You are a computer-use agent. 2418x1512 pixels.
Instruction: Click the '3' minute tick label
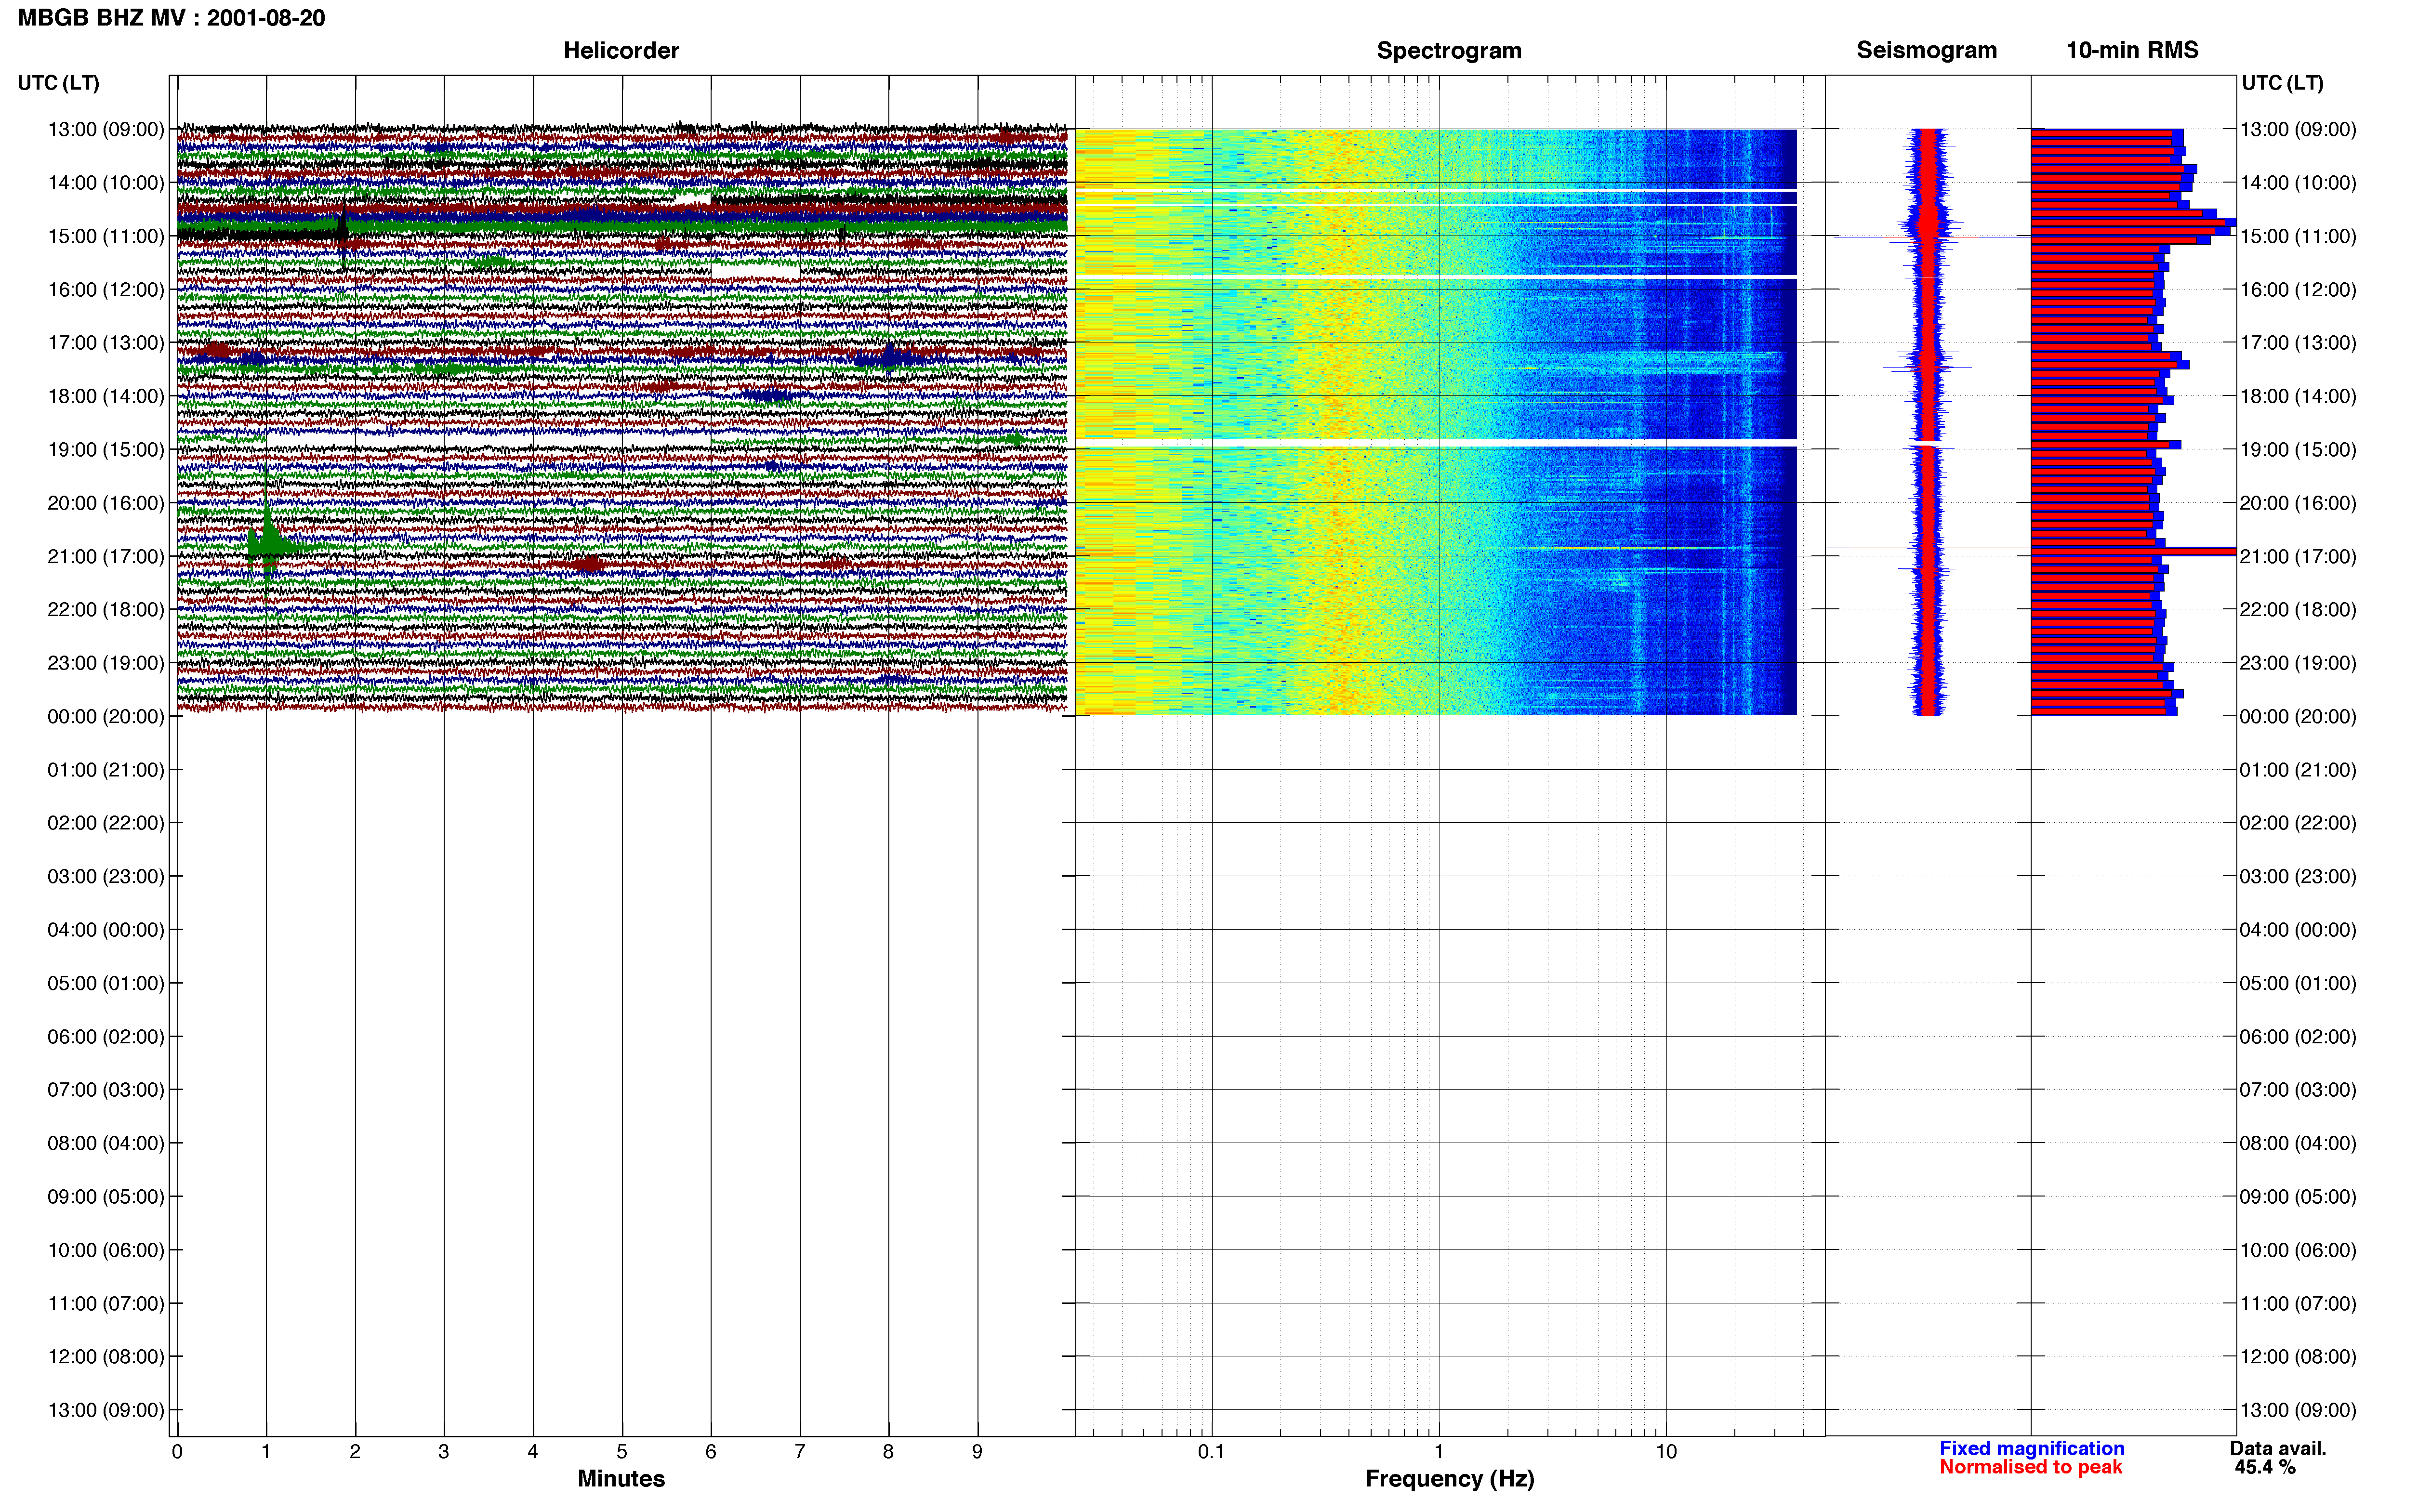tap(444, 1451)
